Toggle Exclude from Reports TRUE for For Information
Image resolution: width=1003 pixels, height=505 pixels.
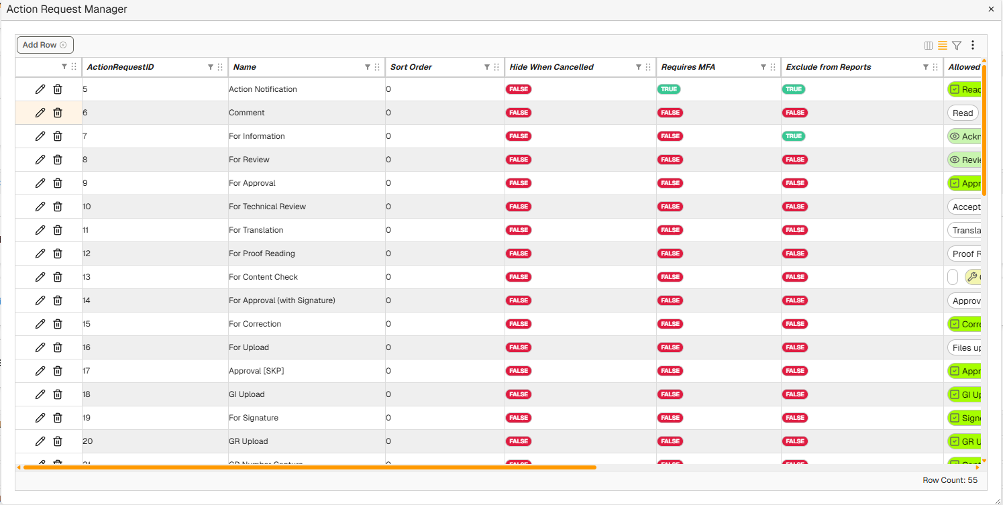point(794,136)
